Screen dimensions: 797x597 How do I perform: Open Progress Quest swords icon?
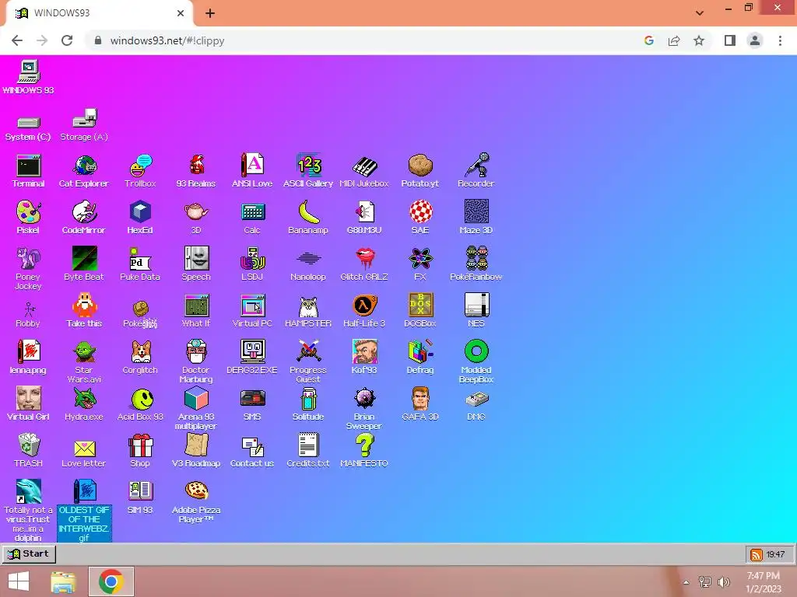(x=308, y=352)
